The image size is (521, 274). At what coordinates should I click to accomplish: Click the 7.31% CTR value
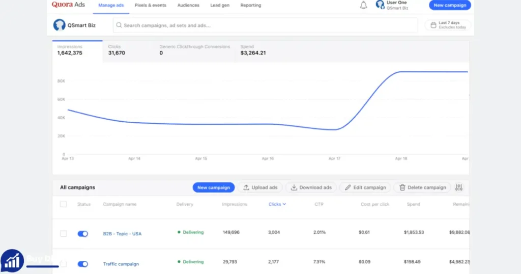pos(320,262)
